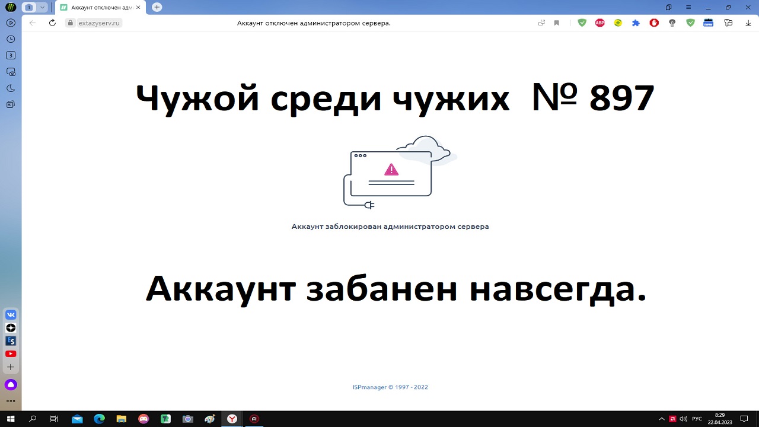Open the purple Alice assistant icon
The width and height of the screenshot is (759, 427).
(11, 385)
